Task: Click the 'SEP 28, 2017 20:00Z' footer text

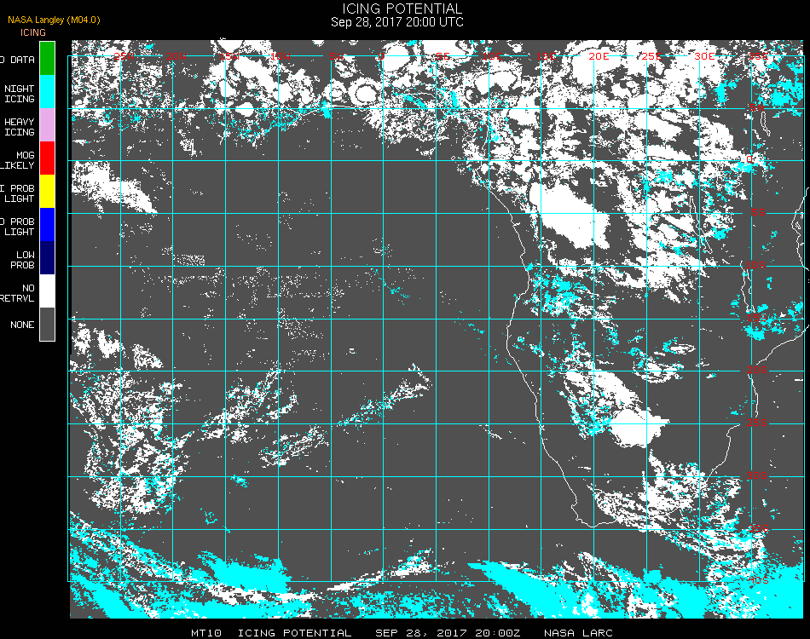Action: 448,633
